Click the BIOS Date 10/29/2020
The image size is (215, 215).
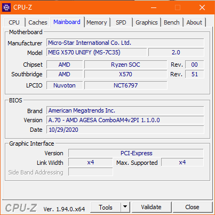click(125, 130)
